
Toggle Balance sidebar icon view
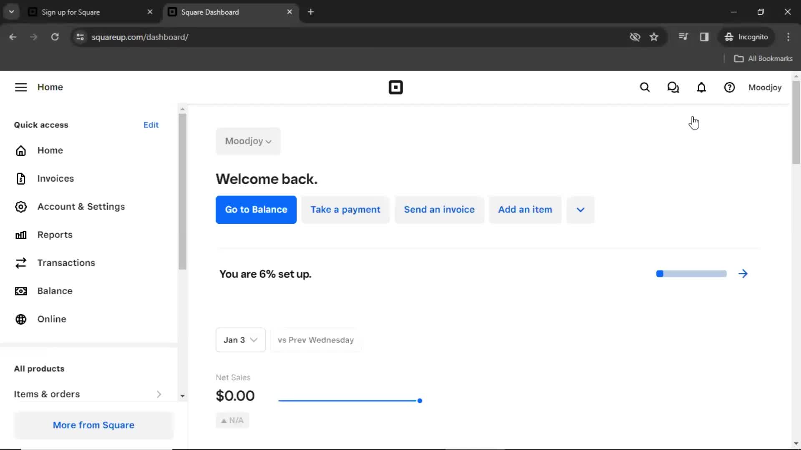coord(20,290)
